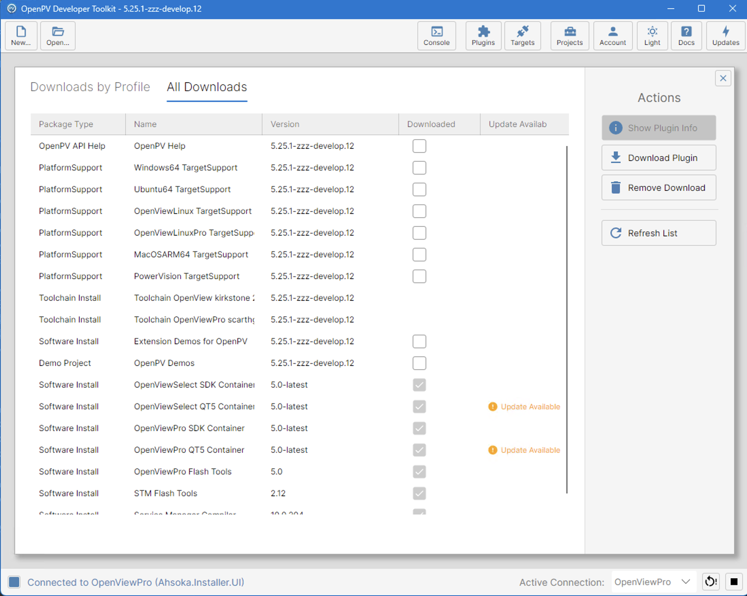Click the Update Available warning on OpenViewPro QT5 Container
747x596 pixels.
coord(524,450)
